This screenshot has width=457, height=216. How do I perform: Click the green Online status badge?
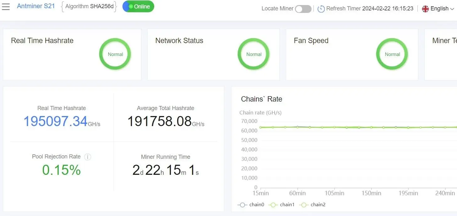tap(138, 6)
